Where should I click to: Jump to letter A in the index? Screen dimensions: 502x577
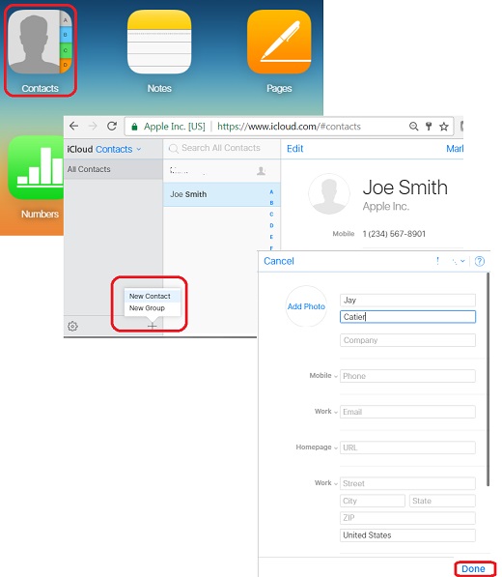tap(271, 191)
